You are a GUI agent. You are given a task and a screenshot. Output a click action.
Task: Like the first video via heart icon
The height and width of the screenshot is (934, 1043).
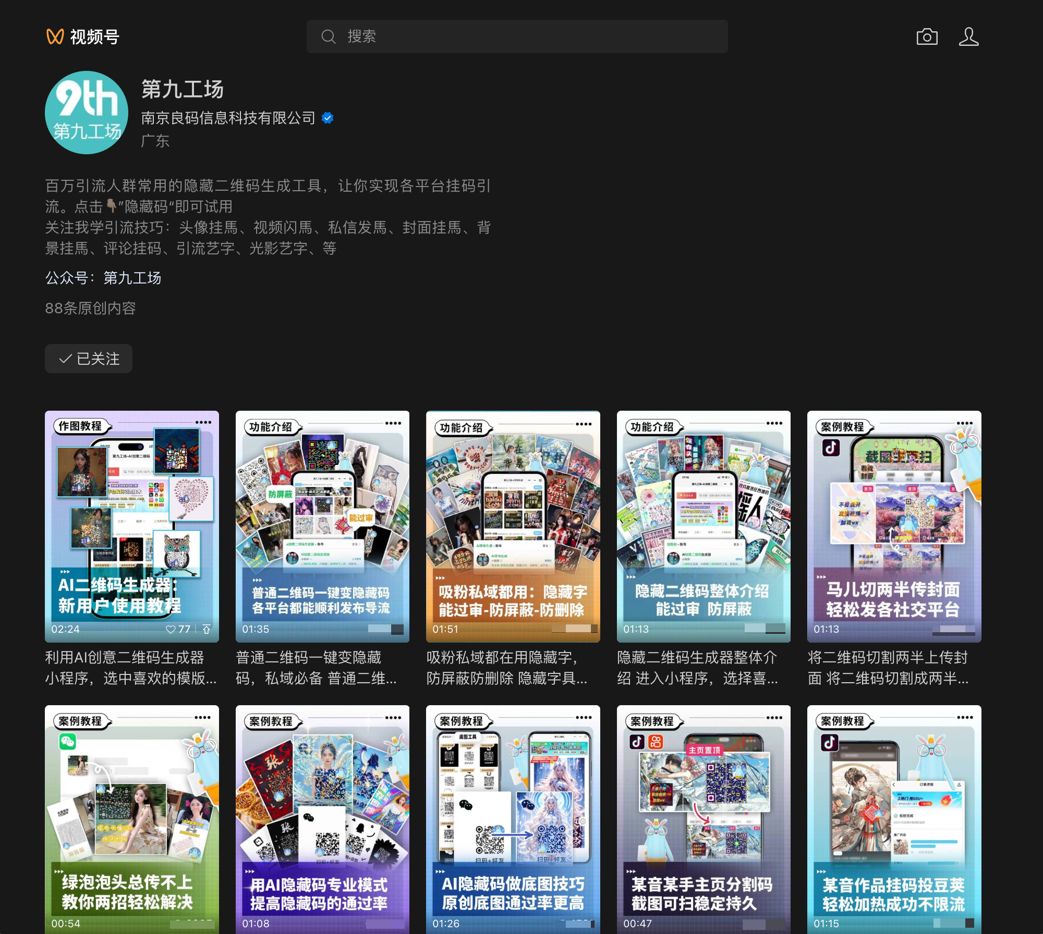(171, 629)
